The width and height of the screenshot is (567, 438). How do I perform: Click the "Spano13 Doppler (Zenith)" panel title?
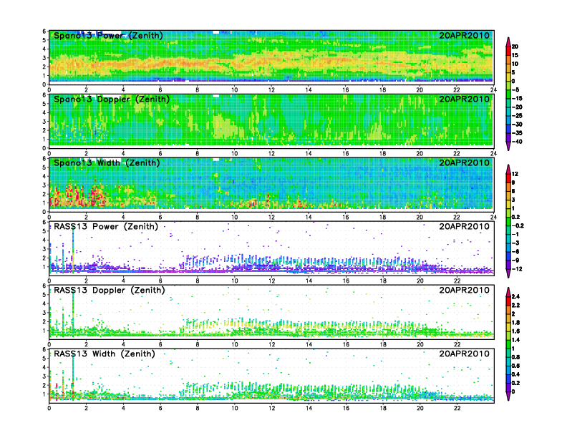(x=112, y=99)
